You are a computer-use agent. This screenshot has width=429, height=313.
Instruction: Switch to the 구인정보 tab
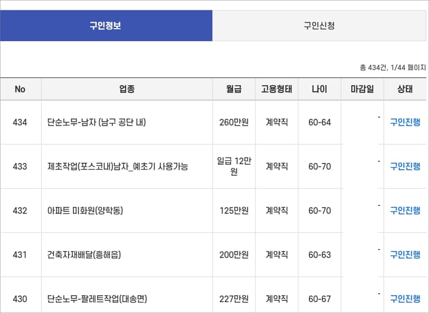point(105,26)
